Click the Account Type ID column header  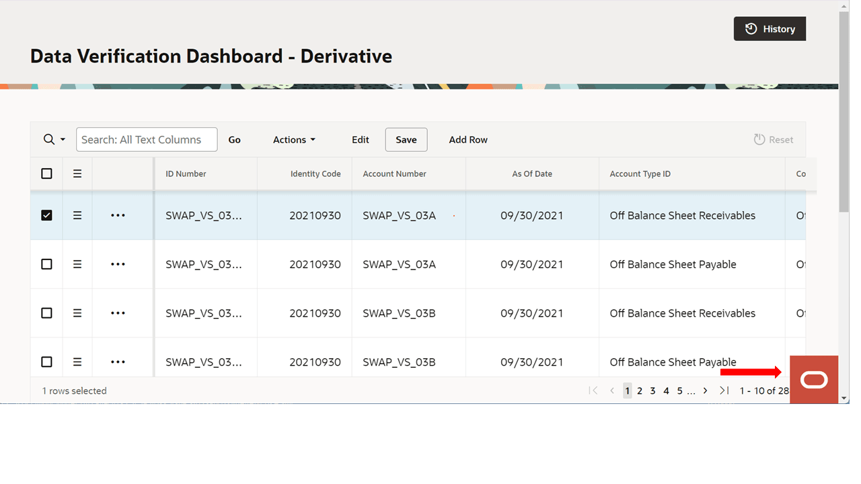point(640,173)
